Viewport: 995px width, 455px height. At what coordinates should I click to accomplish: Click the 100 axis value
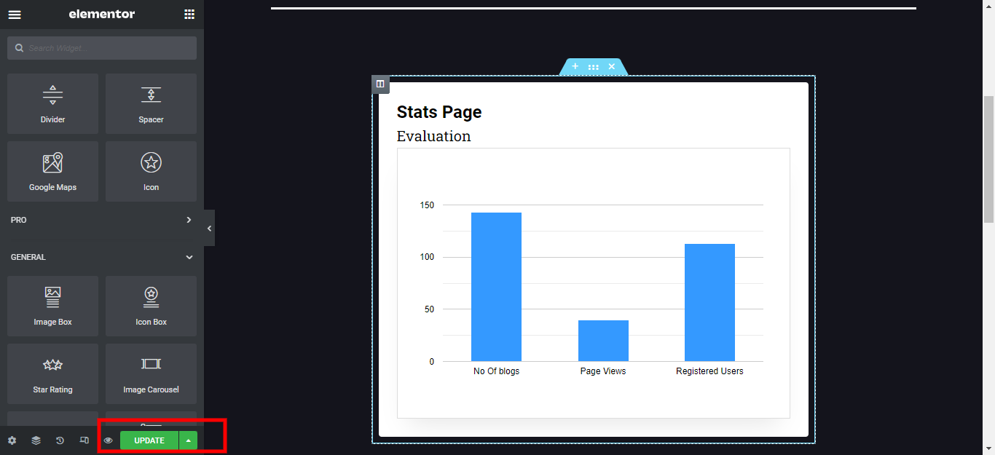pos(427,257)
